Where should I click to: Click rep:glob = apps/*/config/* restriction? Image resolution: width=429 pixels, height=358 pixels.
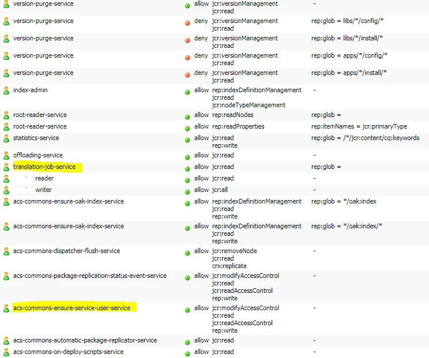(x=349, y=55)
